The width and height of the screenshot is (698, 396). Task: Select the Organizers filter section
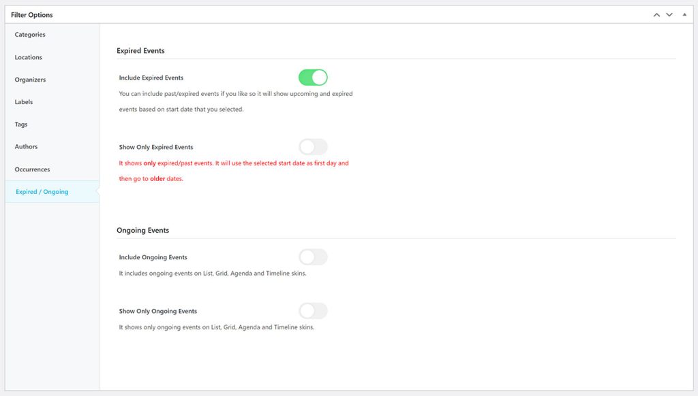pos(30,79)
